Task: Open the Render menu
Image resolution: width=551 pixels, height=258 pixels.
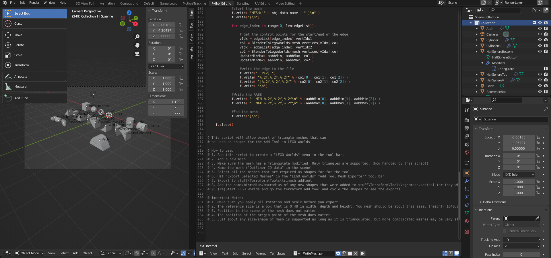Action: [34, 3]
